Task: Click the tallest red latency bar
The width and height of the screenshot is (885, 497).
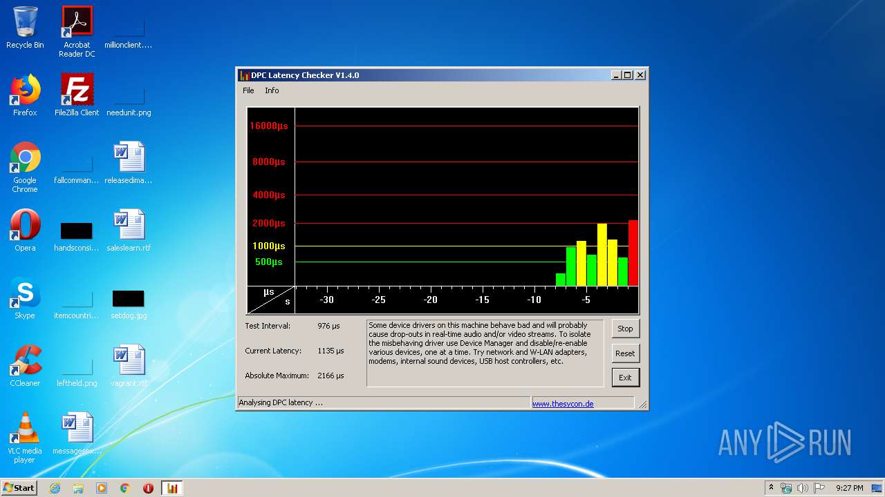Action: 633,253
